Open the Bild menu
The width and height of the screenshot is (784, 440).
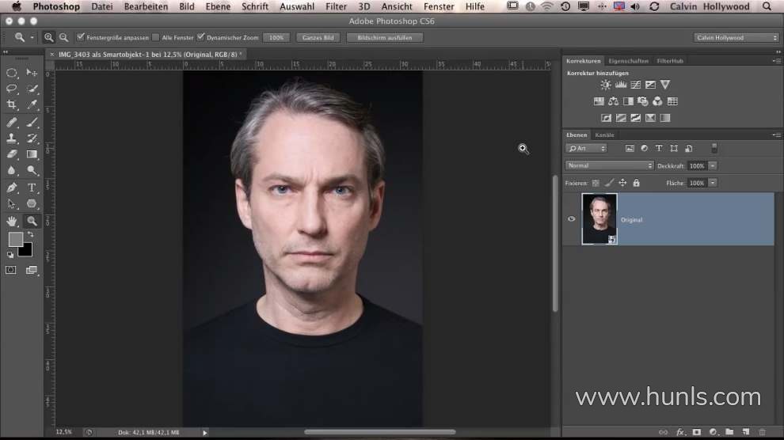click(187, 6)
